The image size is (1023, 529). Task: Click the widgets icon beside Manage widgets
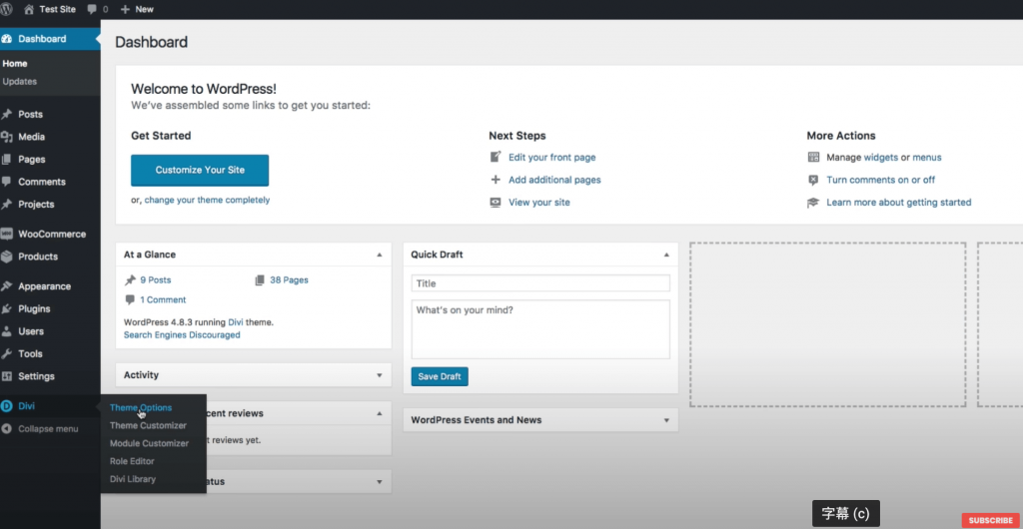point(813,157)
